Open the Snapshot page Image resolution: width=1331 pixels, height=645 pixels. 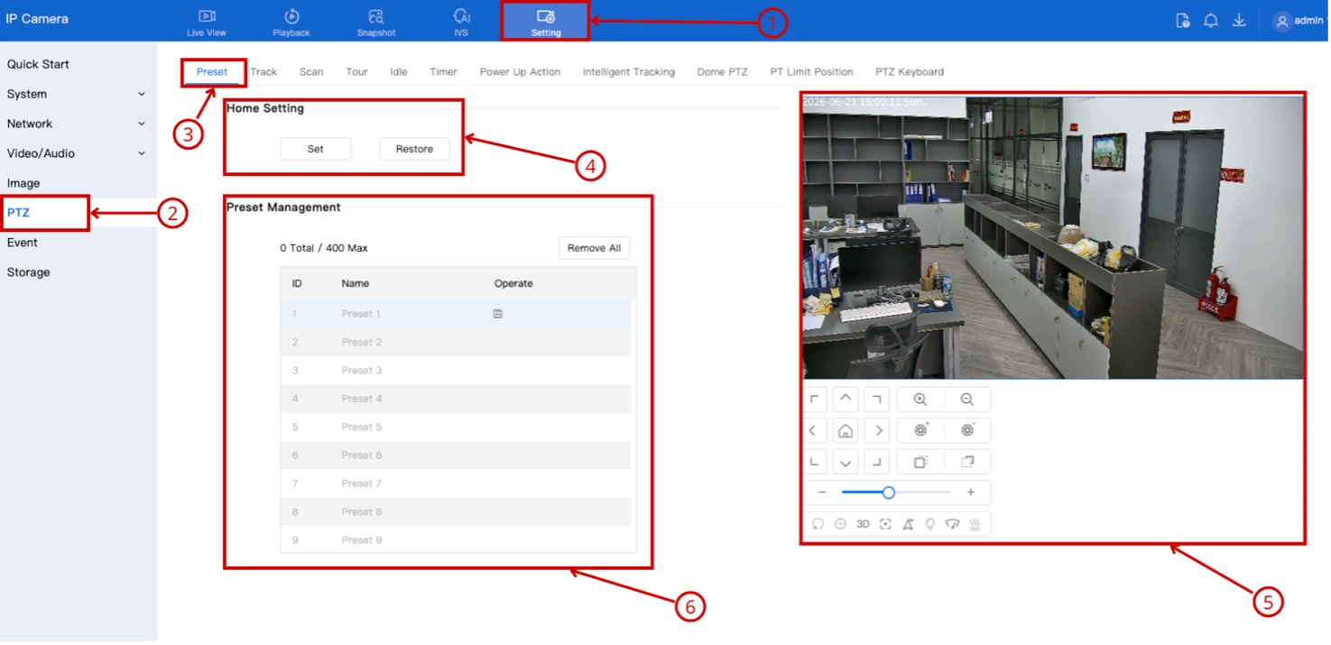376,22
